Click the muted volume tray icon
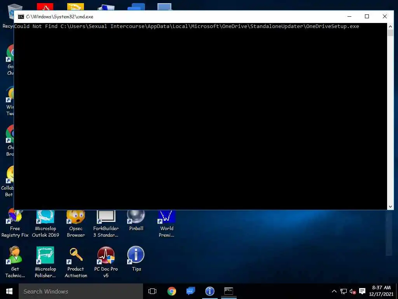Image resolution: width=398 pixels, height=299 pixels. tap(353, 291)
